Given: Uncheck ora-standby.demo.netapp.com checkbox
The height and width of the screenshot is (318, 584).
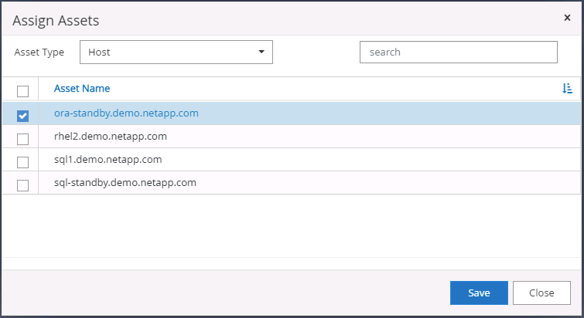Looking at the screenshot, I should click(x=22, y=116).
